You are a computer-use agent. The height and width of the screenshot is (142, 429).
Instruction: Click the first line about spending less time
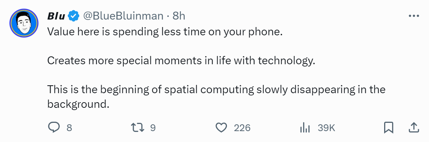click(164, 32)
